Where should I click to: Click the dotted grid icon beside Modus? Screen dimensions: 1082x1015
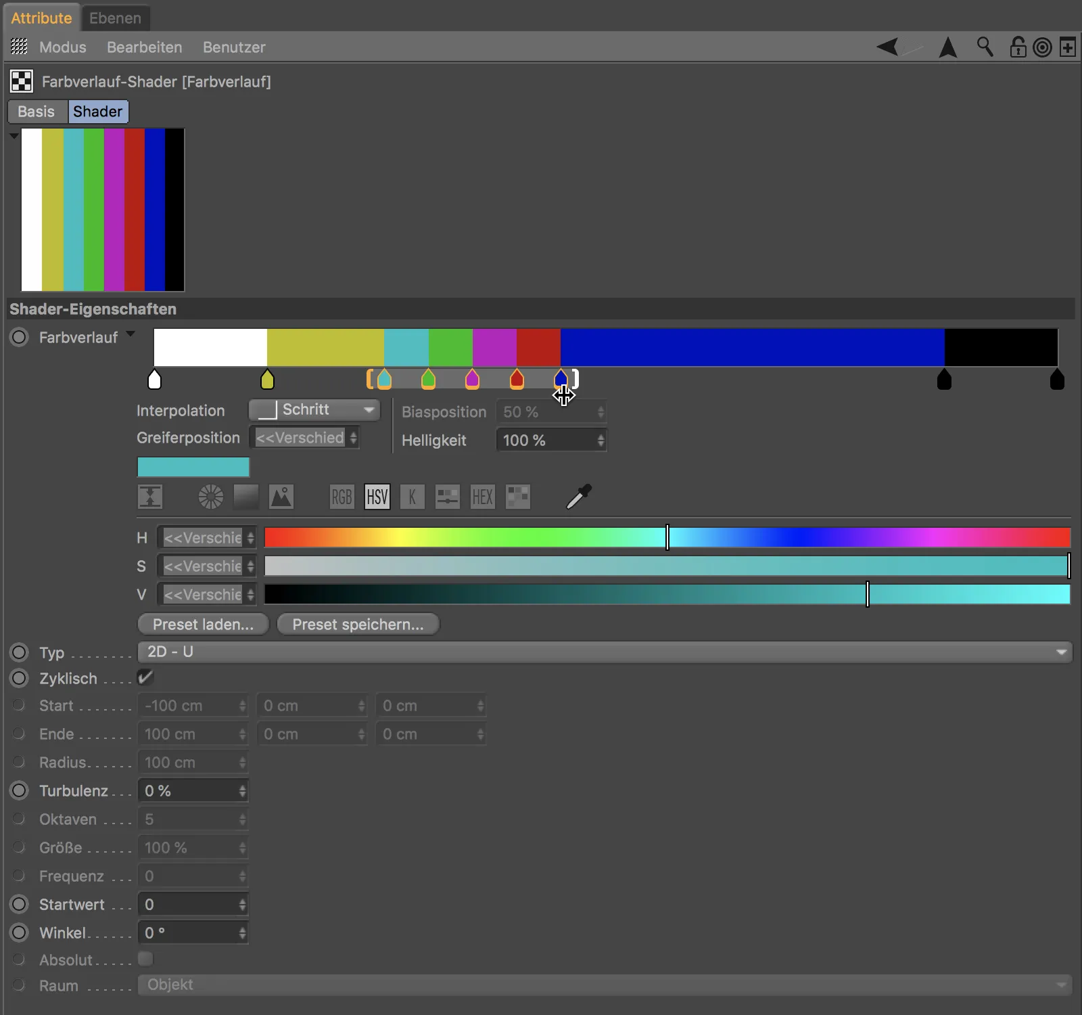click(20, 47)
